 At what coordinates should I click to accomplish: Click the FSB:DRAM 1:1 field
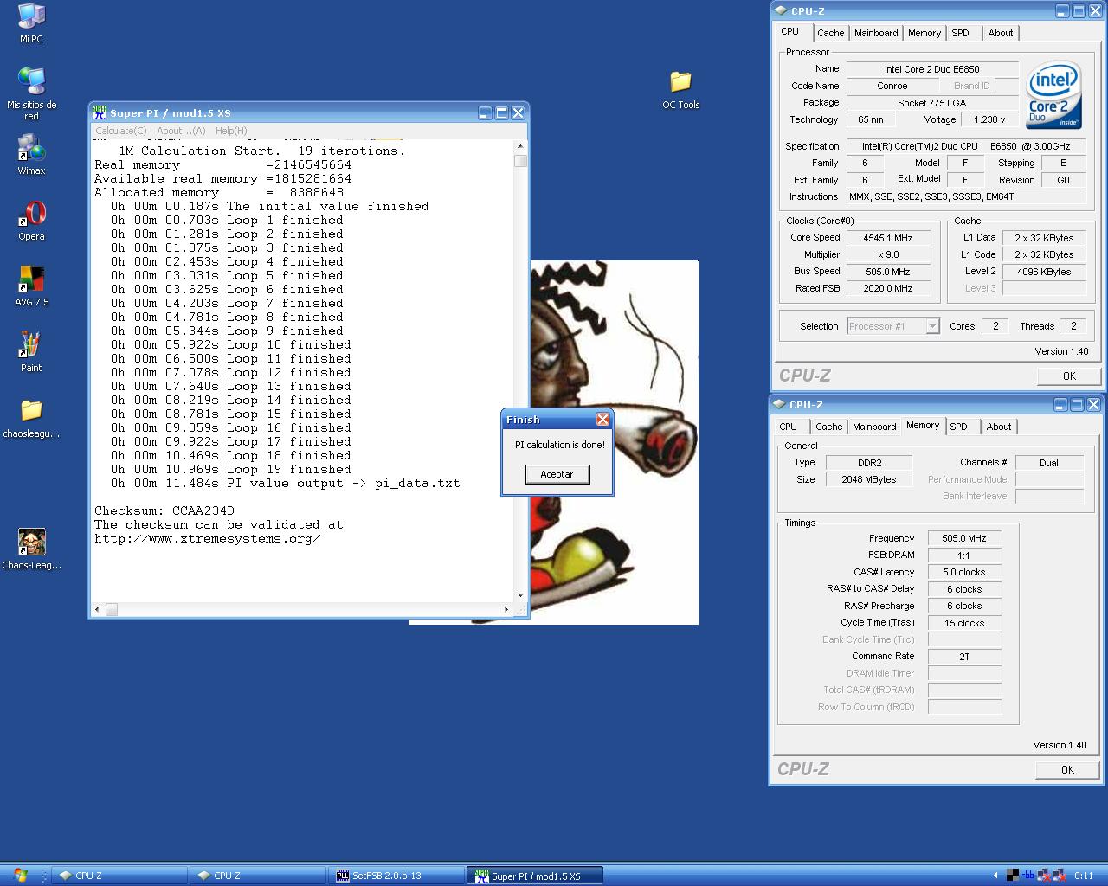(x=964, y=555)
